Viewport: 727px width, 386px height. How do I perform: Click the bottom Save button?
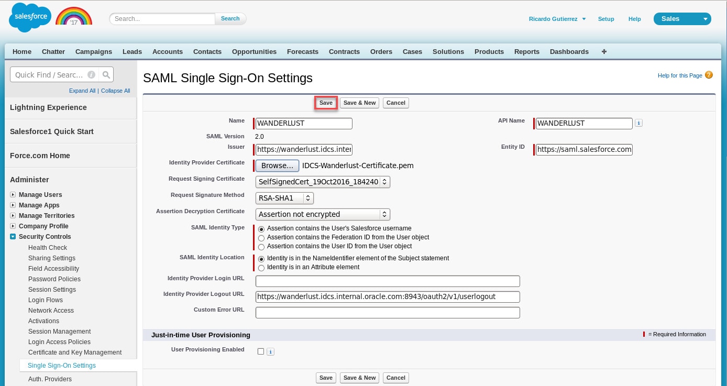(x=326, y=378)
